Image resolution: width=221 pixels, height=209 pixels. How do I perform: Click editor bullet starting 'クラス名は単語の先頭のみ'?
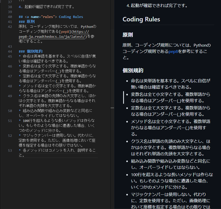57,101
